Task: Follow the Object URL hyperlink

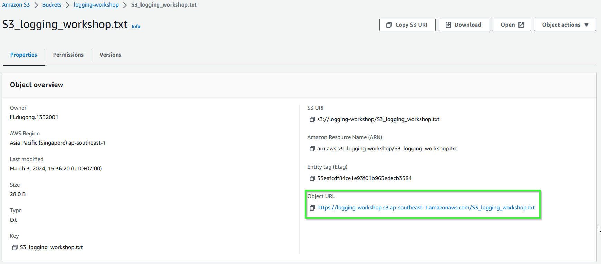Action: 426,208
